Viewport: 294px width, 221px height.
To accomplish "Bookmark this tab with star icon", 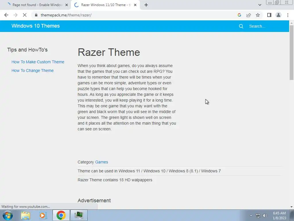I will pyautogui.click(x=258, y=15).
